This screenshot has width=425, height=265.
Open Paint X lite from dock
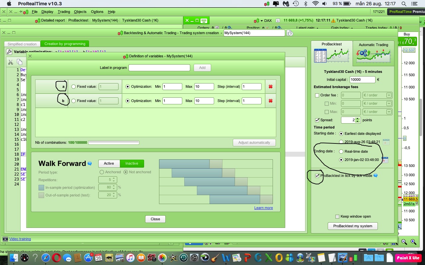coord(408,258)
